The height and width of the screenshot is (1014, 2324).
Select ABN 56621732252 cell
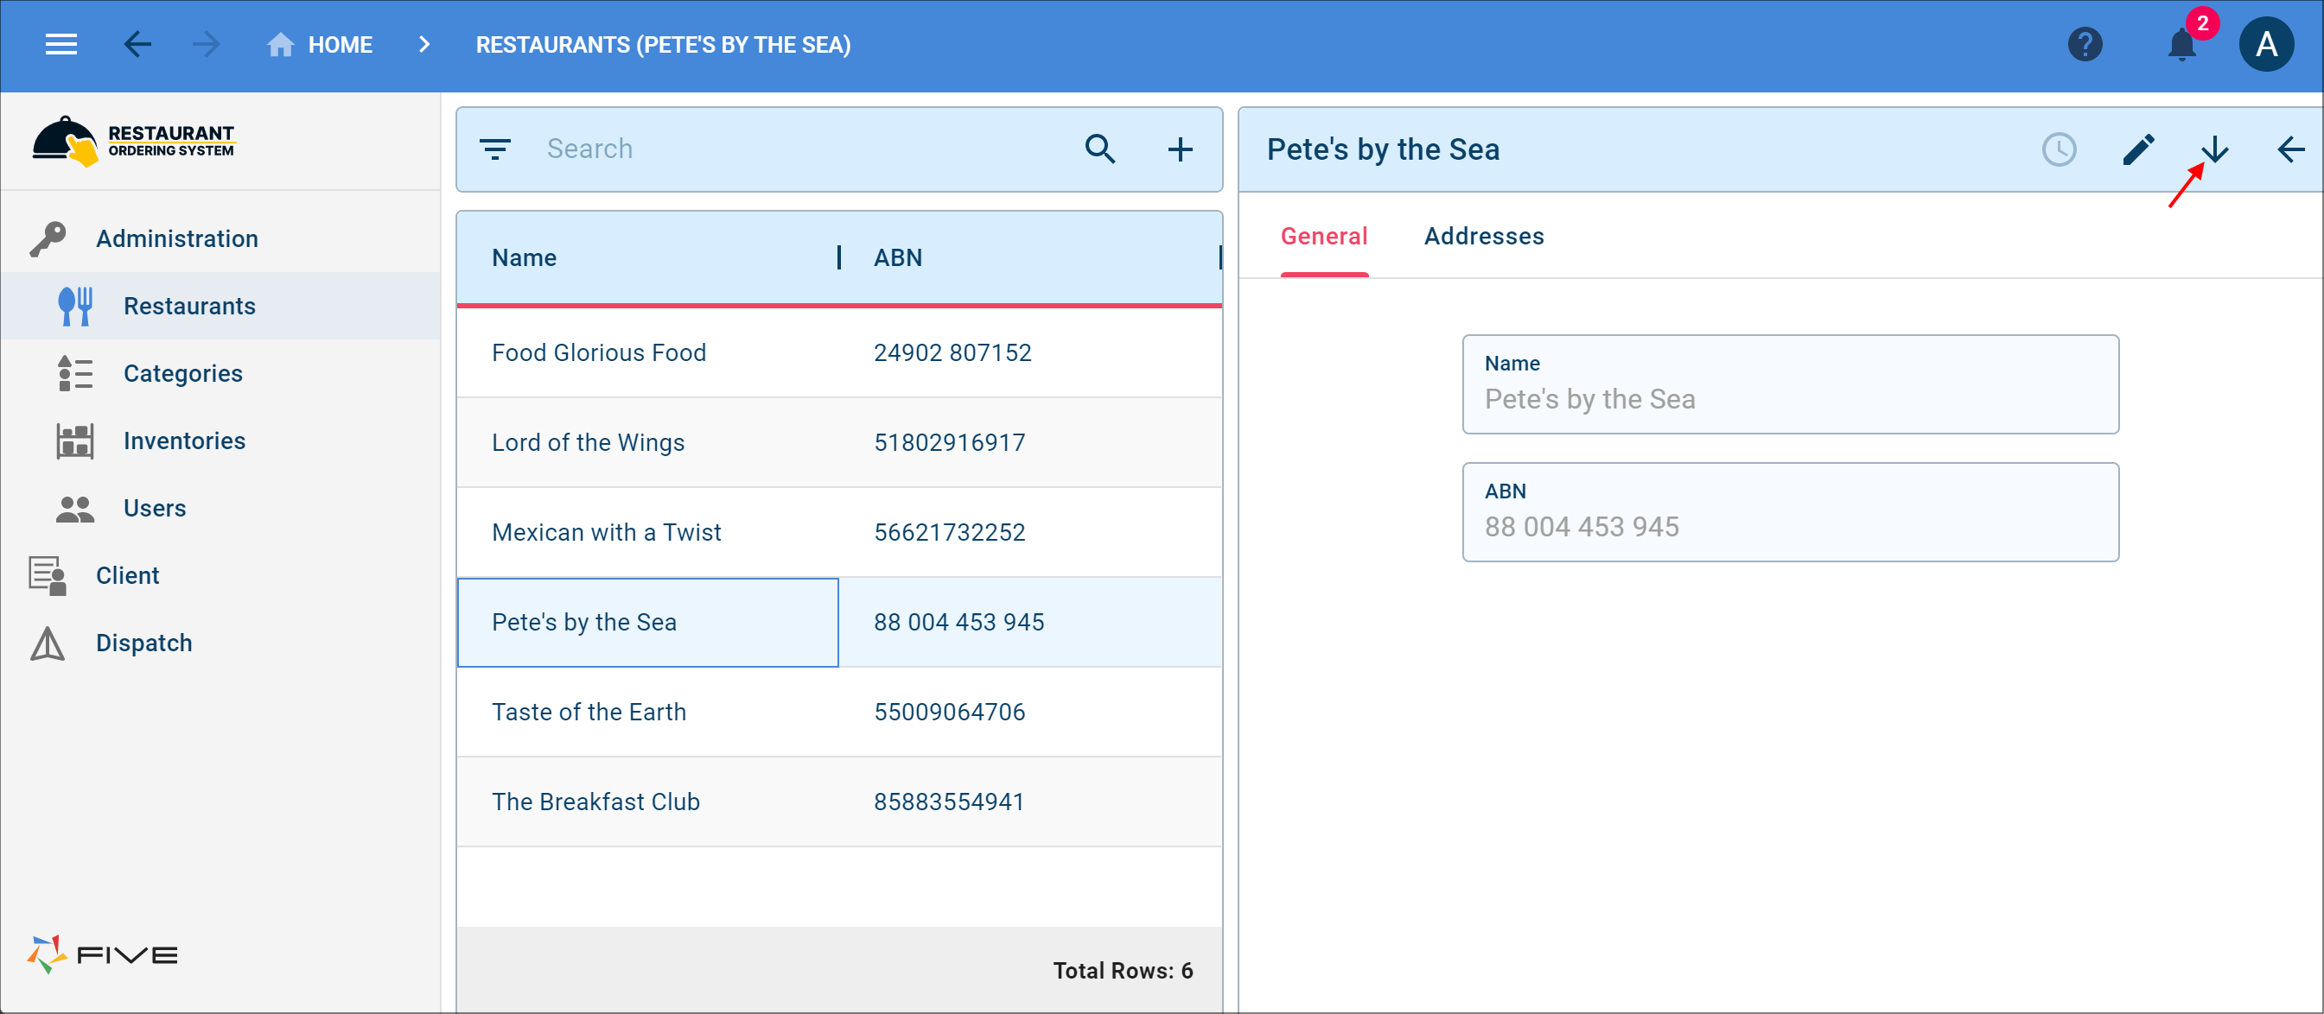coord(949,532)
